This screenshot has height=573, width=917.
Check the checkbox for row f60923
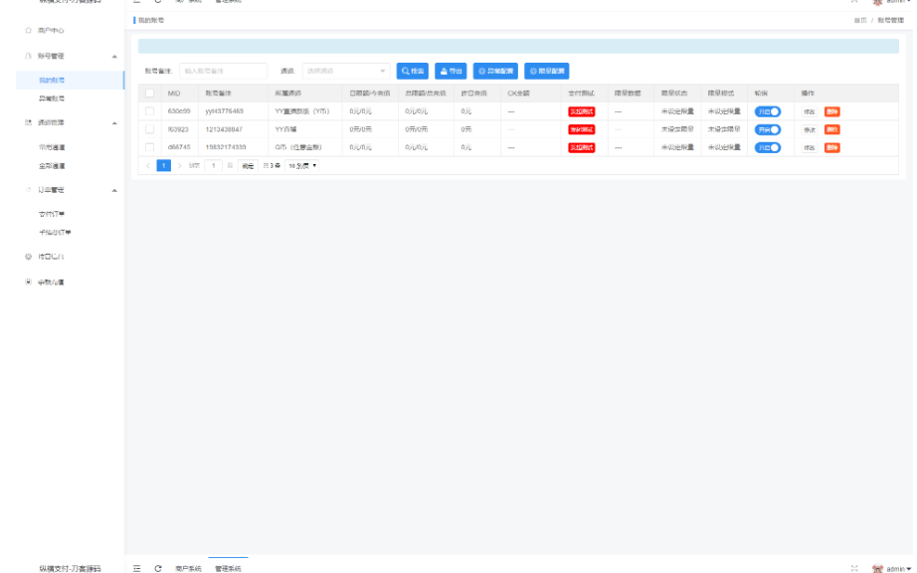tap(150, 129)
